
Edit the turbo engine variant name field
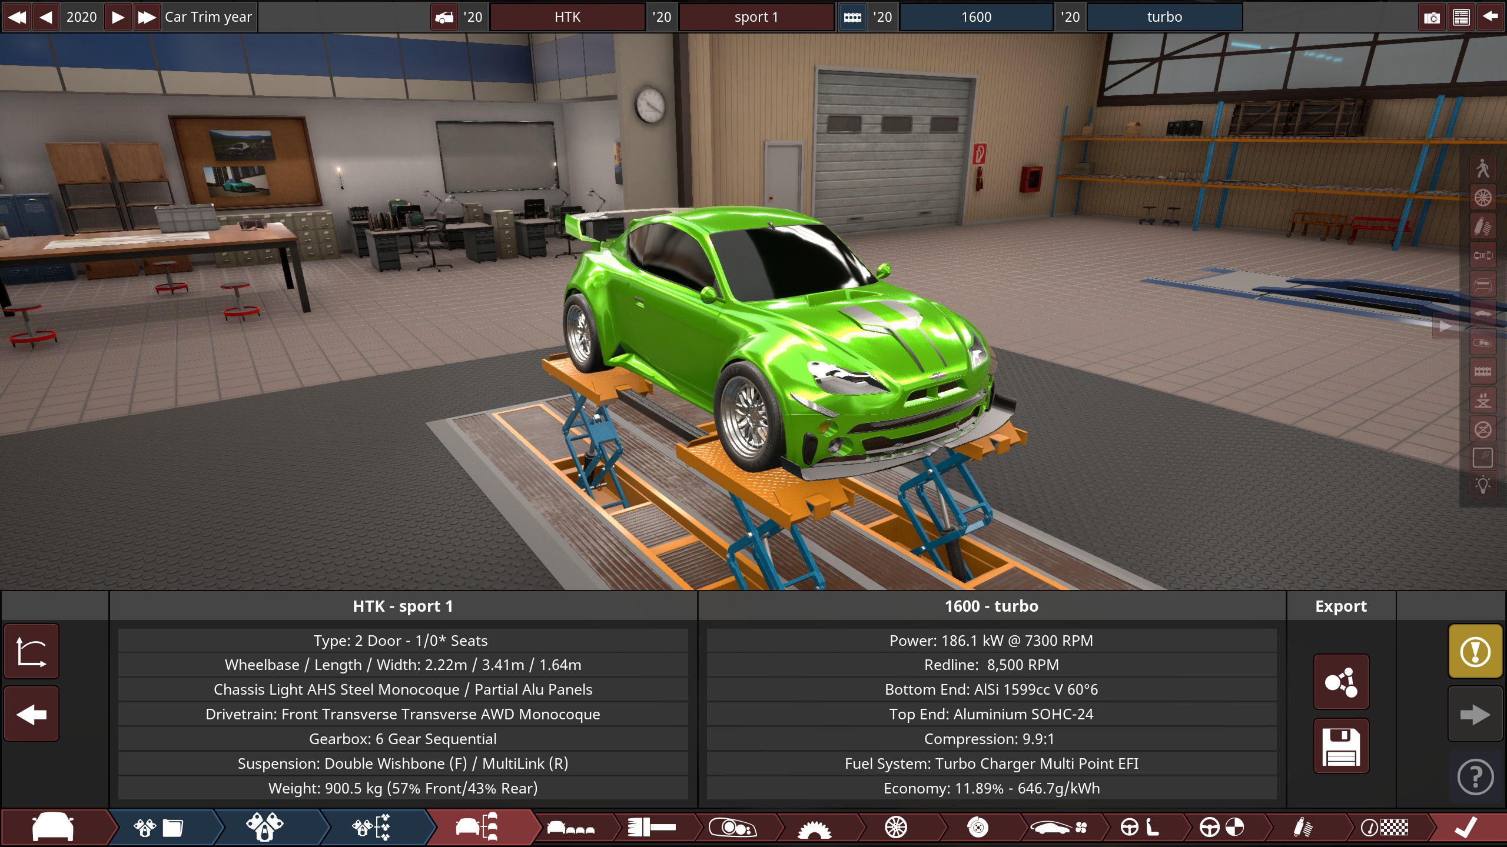pyautogui.click(x=1164, y=17)
